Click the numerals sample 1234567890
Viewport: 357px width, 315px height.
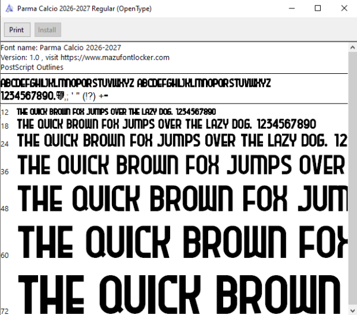tap(28, 96)
